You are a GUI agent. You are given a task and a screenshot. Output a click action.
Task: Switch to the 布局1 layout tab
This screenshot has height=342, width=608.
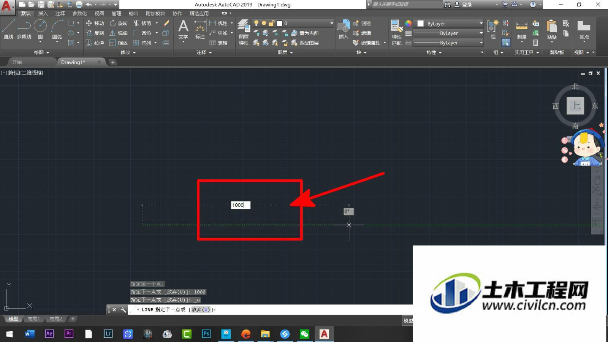tap(34, 319)
